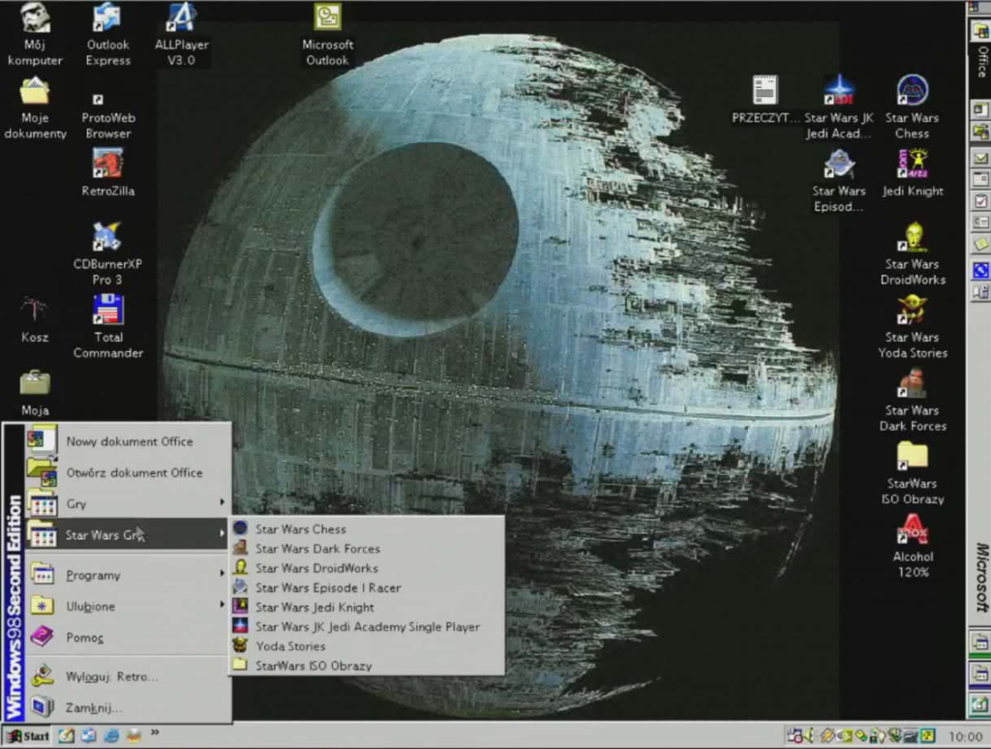Open ALLPlayer V3.0 desktop icon

coord(181,35)
